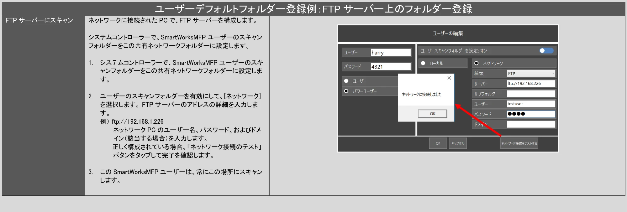The image size is (627, 212).
Task: Click the masked network パスワード field
Action: 531,114
